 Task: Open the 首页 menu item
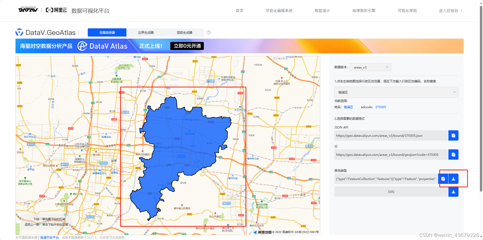239,11
